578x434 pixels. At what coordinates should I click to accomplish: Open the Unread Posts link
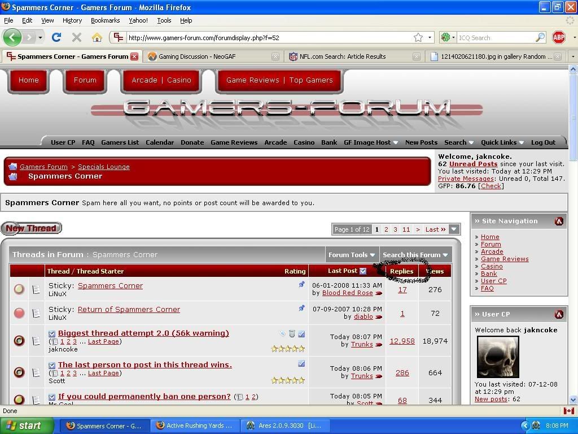click(474, 164)
